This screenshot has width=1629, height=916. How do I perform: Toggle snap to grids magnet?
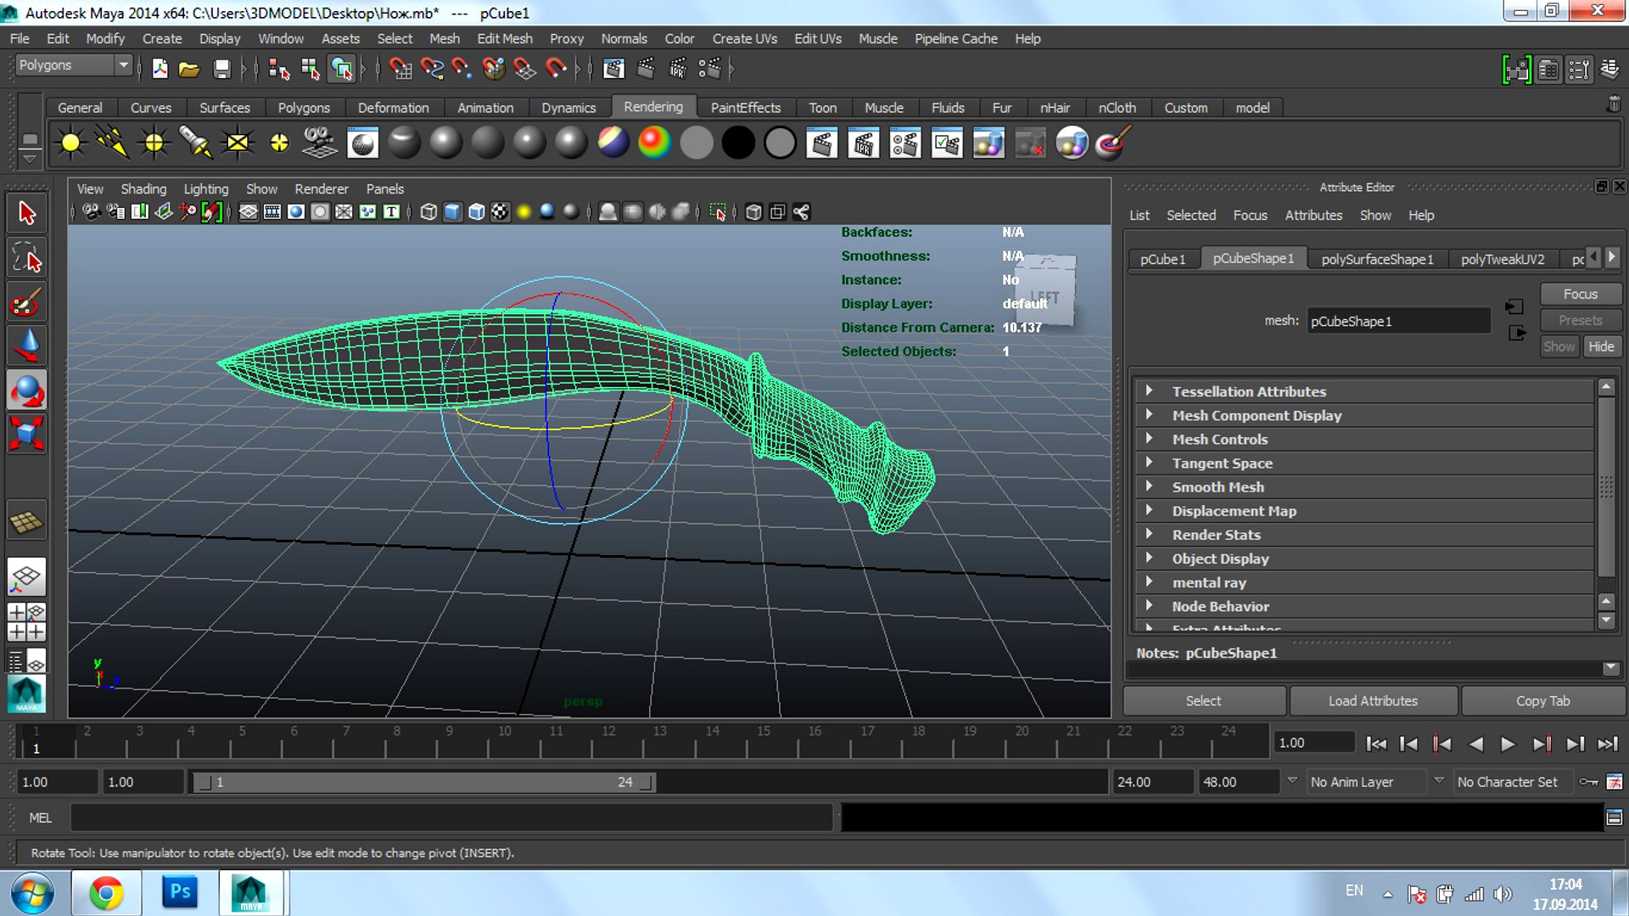click(400, 69)
